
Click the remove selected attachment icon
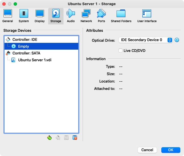click(x=75, y=138)
